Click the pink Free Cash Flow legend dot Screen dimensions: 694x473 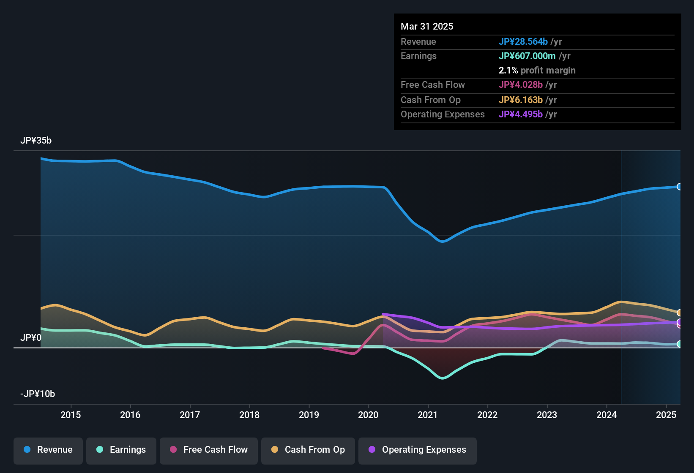point(173,450)
